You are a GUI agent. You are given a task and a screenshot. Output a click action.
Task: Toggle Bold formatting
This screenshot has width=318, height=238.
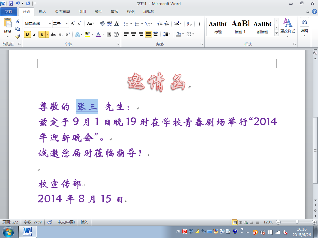pyautogui.click(x=27, y=34)
